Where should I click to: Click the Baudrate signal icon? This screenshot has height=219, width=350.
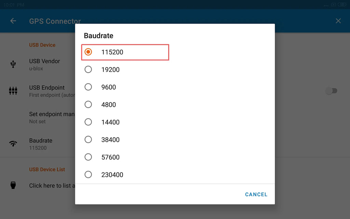pyautogui.click(x=13, y=143)
